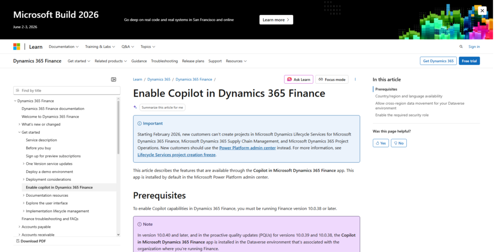Expand Resources dropdown
Viewport: 497px width, 252px height.
(236, 61)
